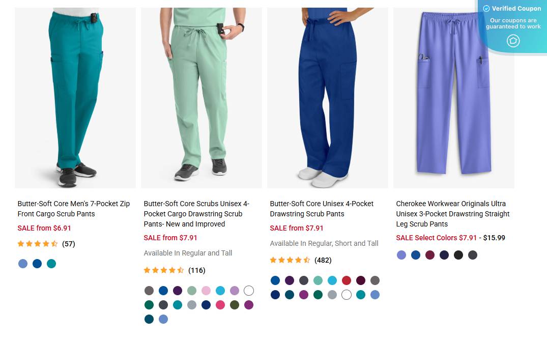Select the purple swatch for the Unisex Cargo pants
Viewport: 547px width, 340px height.
click(x=178, y=290)
